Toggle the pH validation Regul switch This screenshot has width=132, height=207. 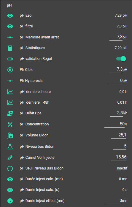[121, 59]
